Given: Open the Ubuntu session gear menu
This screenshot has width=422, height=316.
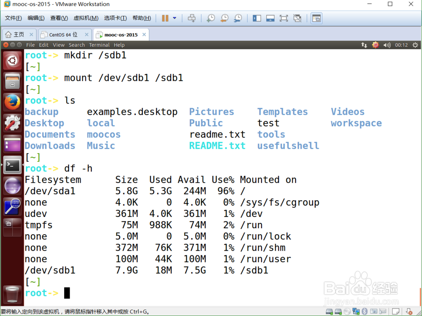Looking at the screenshot, I should tap(415, 45).
